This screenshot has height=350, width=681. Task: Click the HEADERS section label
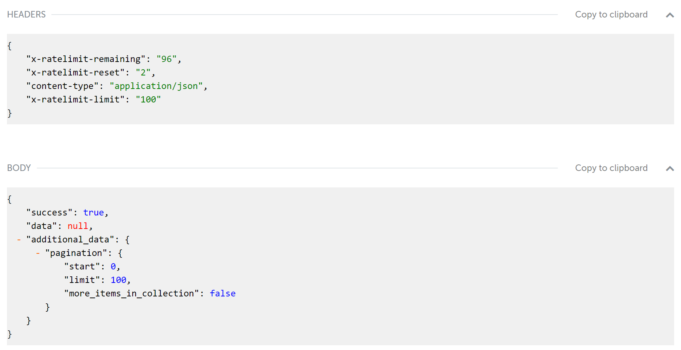26,14
